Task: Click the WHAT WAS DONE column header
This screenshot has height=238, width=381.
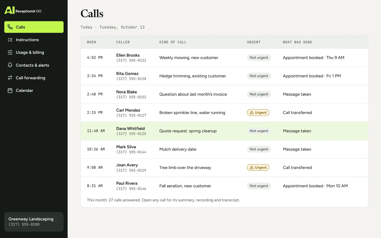Action: click(x=298, y=42)
